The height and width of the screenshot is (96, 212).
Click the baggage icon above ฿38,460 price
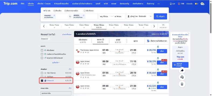click(x=158, y=70)
